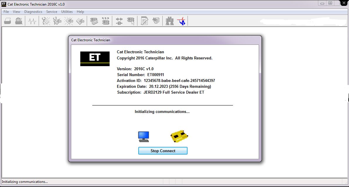Maximize the Cat Electronic Technician window
Viewport: 349px width, 187px height.
coord(330,3)
